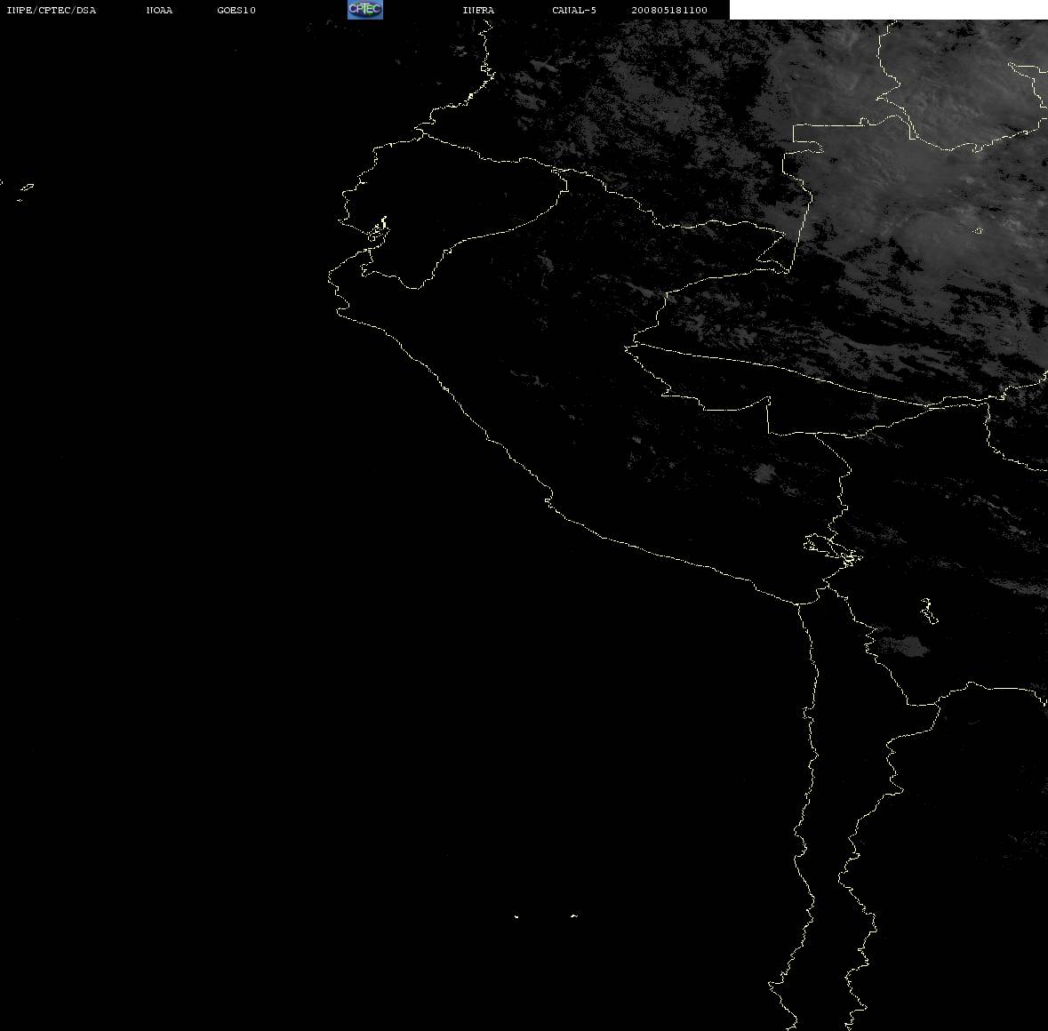Click the small Lake Poopó outline
This screenshot has height=1031, width=1048.
pyautogui.click(x=929, y=611)
